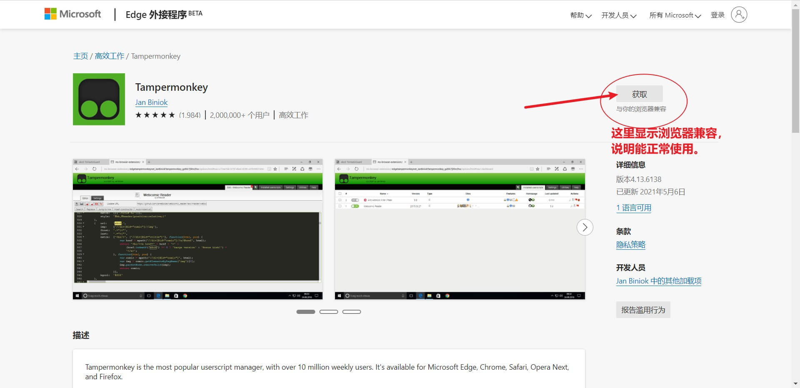Click the 报告滥用行为 button

pos(643,310)
